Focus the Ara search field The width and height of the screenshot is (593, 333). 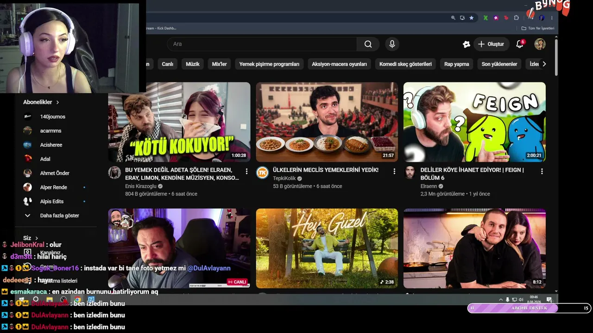[262, 44]
